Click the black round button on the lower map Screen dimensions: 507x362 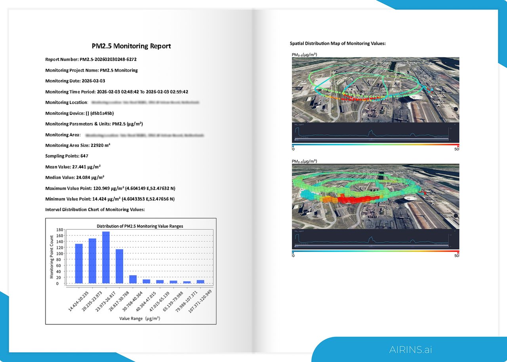pos(456,216)
